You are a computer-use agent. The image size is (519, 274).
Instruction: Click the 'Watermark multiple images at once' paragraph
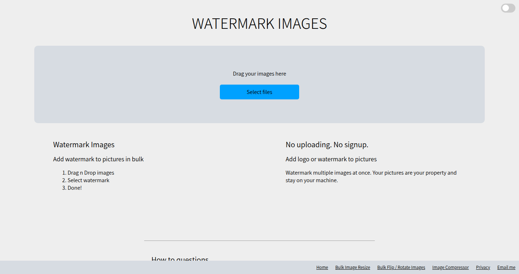(371, 176)
